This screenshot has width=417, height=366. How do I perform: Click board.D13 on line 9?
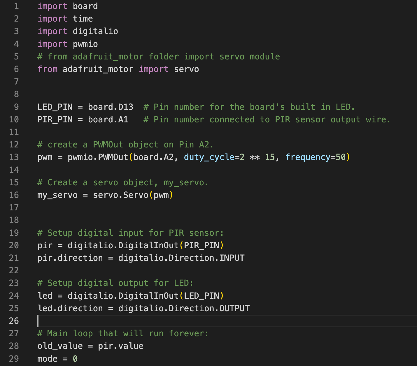click(x=111, y=107)
